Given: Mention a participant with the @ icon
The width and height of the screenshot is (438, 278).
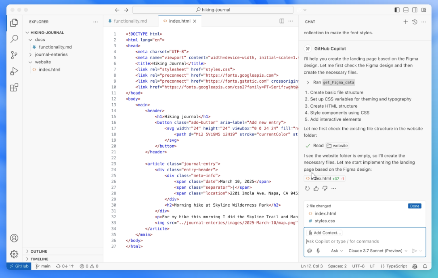Looking at the screenshot, I should coord(309,251).
